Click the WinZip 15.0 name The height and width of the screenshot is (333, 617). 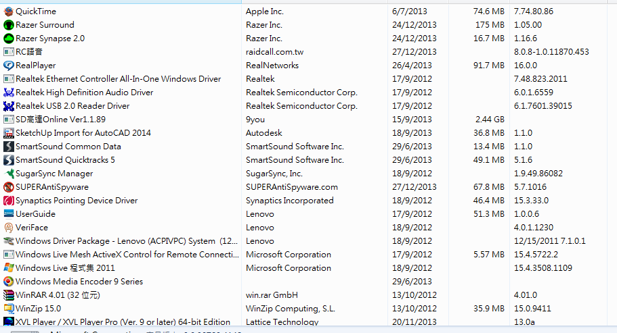[x=39, y=309]
